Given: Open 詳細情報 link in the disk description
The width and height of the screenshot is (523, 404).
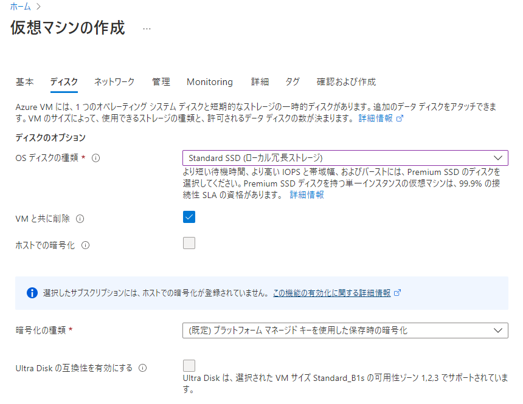Looking at the screenshot, I should click(x=376, y=118).
